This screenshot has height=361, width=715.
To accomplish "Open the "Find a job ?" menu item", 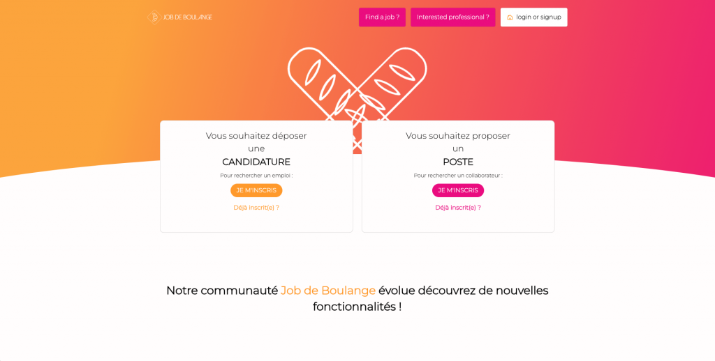I will [382, 17].
